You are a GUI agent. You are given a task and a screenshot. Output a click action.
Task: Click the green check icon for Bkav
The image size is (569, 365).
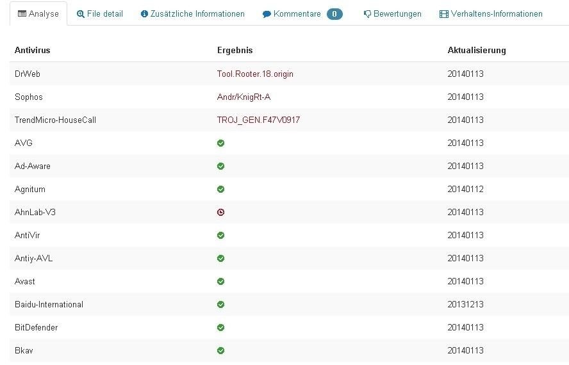[x=220, y=350]
